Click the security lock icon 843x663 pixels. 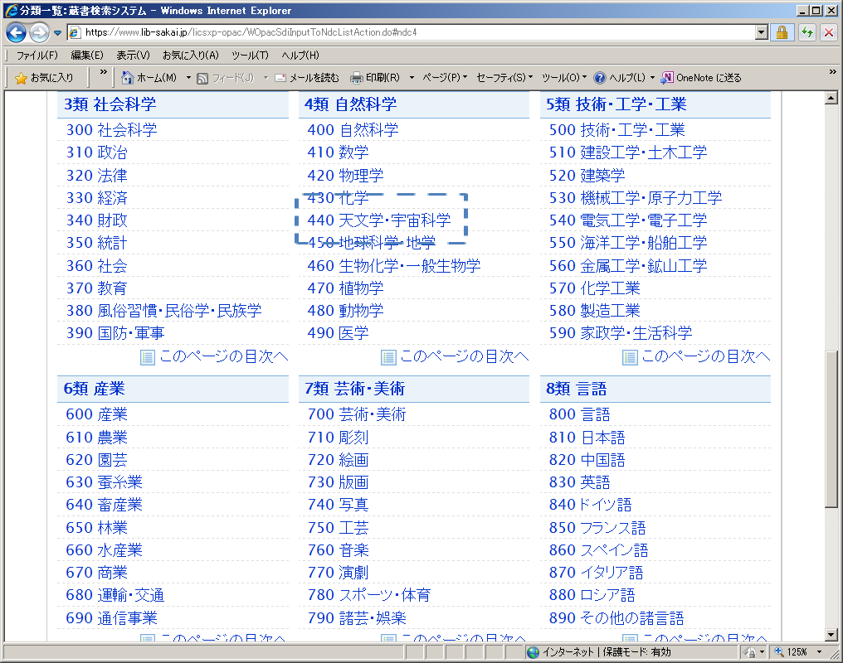[782, 33]
